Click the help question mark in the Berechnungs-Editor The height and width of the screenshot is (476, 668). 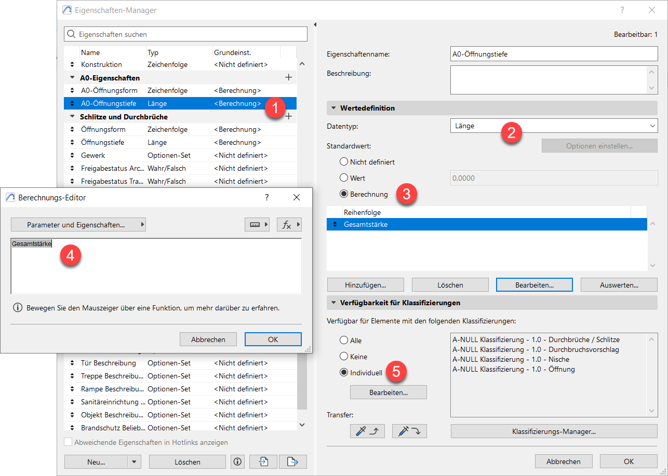(267, 197)
